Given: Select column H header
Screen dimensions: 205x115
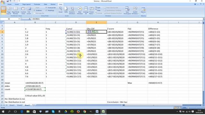Looking at the screenshot, I should (158, 22).
